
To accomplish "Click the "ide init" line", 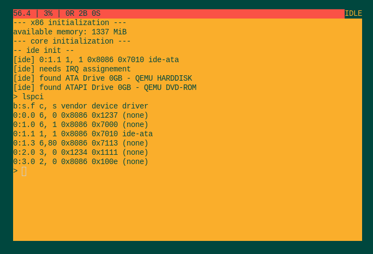I will pos(44,51).
